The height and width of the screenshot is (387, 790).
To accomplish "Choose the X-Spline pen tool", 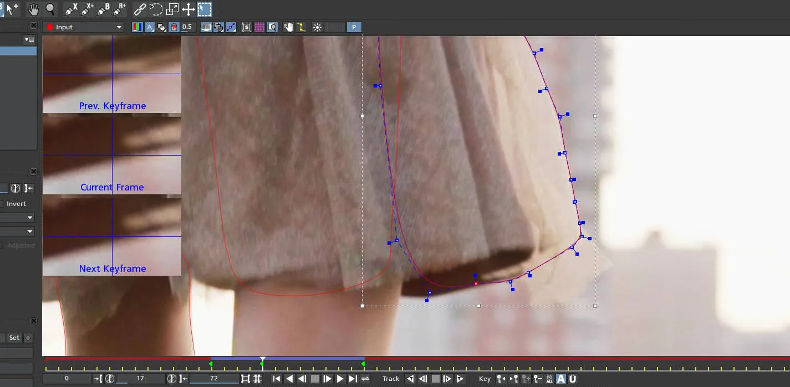I will coord(71,9).
